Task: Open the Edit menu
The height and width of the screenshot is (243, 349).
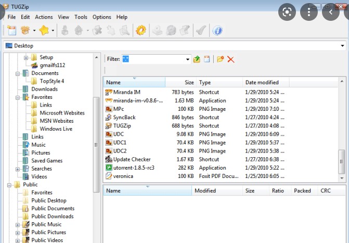Action: [x=25, y=17]
